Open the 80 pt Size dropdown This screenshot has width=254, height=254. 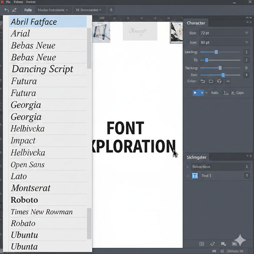[225, 42]
